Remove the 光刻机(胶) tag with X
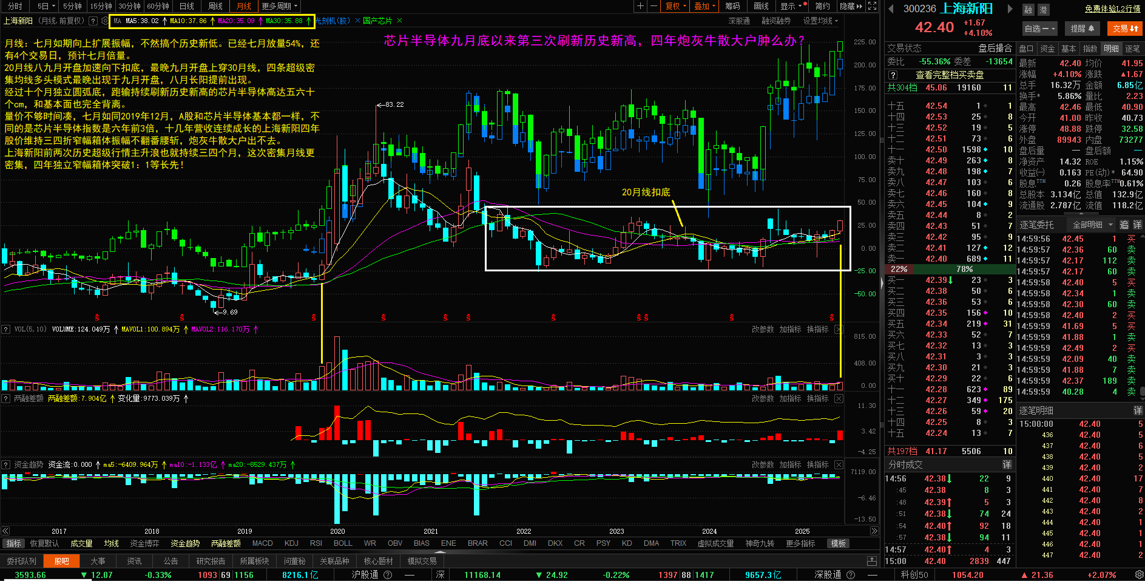1145x581 pixels. click(357, 21)
